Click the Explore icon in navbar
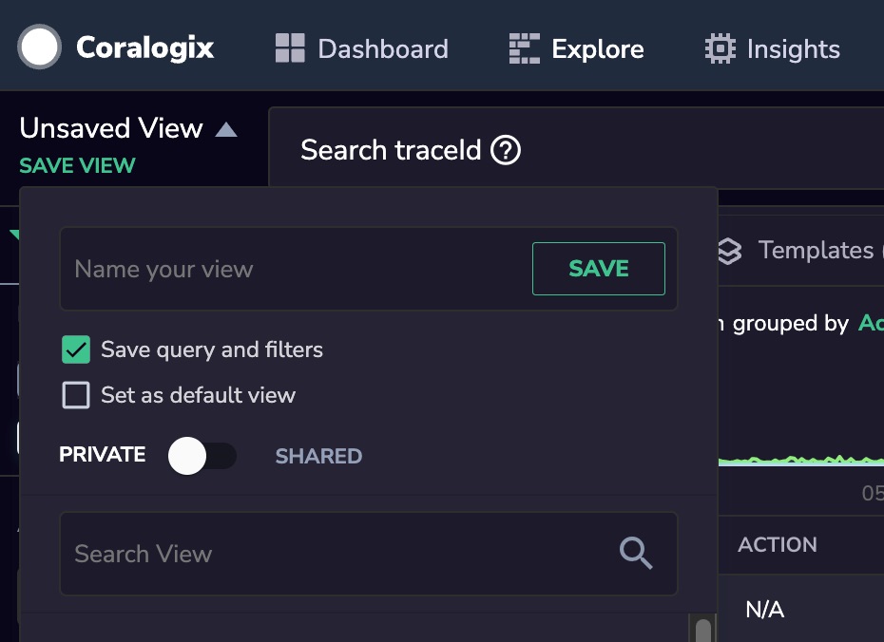 tap(524, 48)
